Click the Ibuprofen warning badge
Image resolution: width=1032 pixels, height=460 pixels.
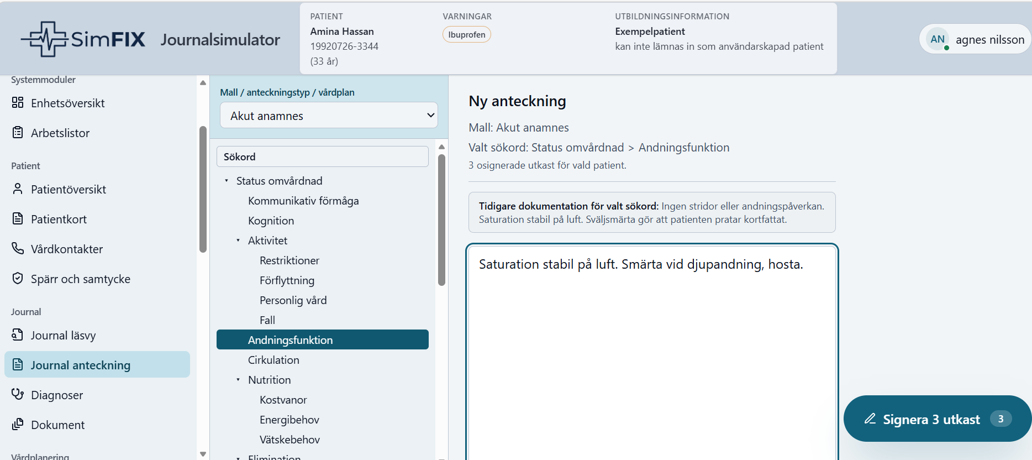pos(467,34)
